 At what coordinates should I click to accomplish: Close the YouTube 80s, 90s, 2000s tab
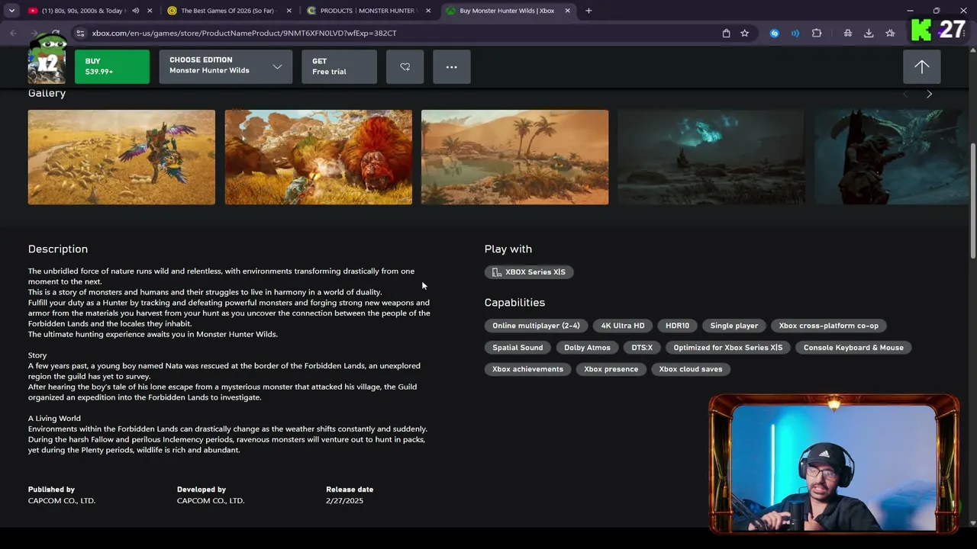pyautogui.click(x=150, y=11)
